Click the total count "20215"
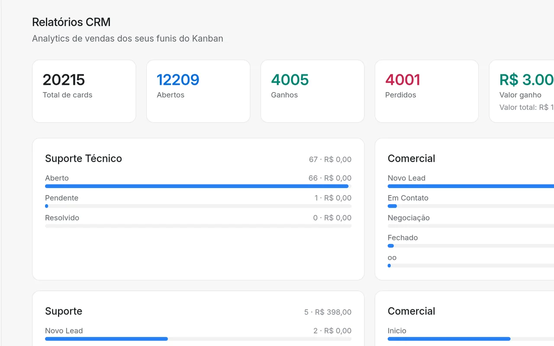This screenshot has height=346, width=554. [64, 80]
